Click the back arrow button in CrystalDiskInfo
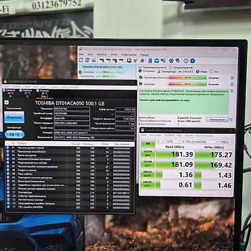This screenshot has width=251, height=251. coord(7,102)
